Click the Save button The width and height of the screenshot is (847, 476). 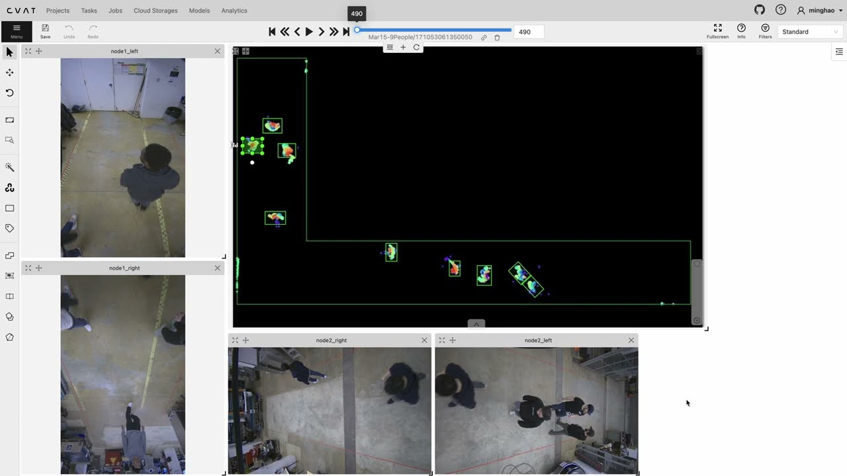coord(45,31)
